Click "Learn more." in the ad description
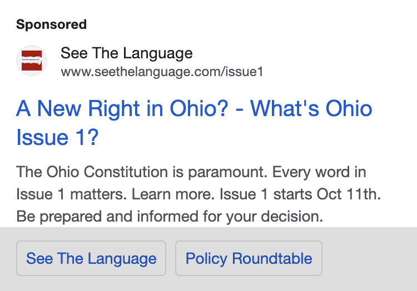 coord(173,194)
